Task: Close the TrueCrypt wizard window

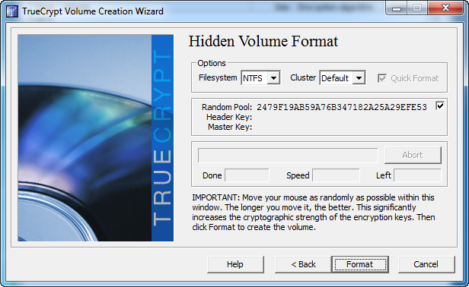Action: [x=445, y=8]
